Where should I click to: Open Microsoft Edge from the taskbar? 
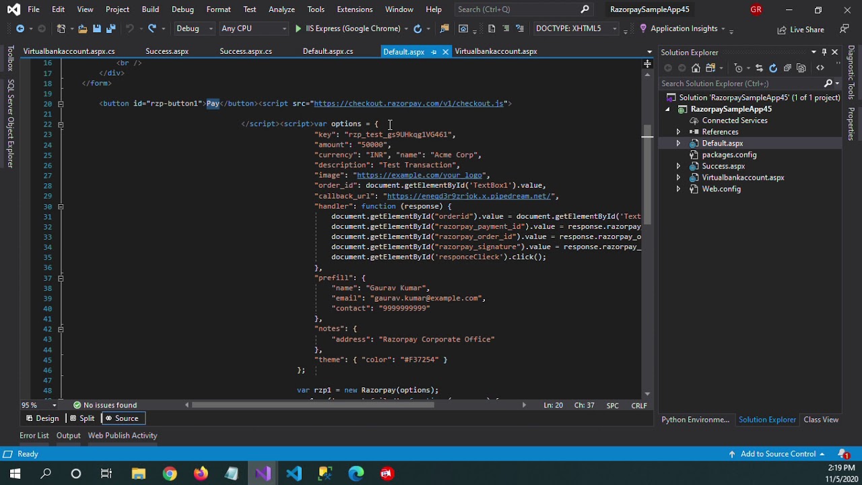coord(356,474)
